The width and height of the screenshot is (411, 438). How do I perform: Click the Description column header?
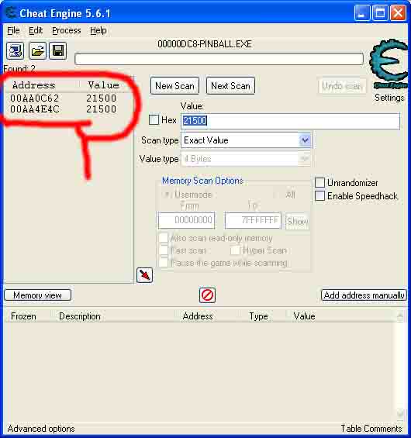coord(80,316)
